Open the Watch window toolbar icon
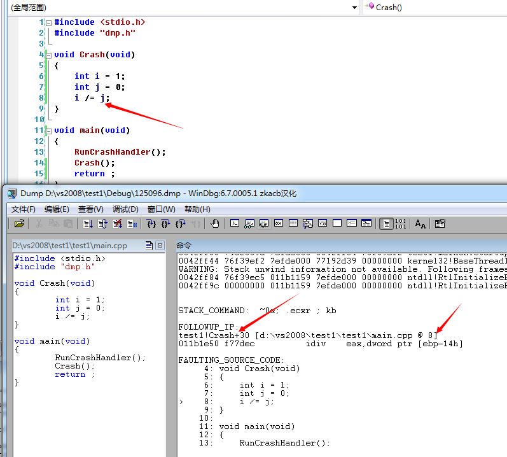This screenshot has width=507, height=457. (x=249, y=223)
